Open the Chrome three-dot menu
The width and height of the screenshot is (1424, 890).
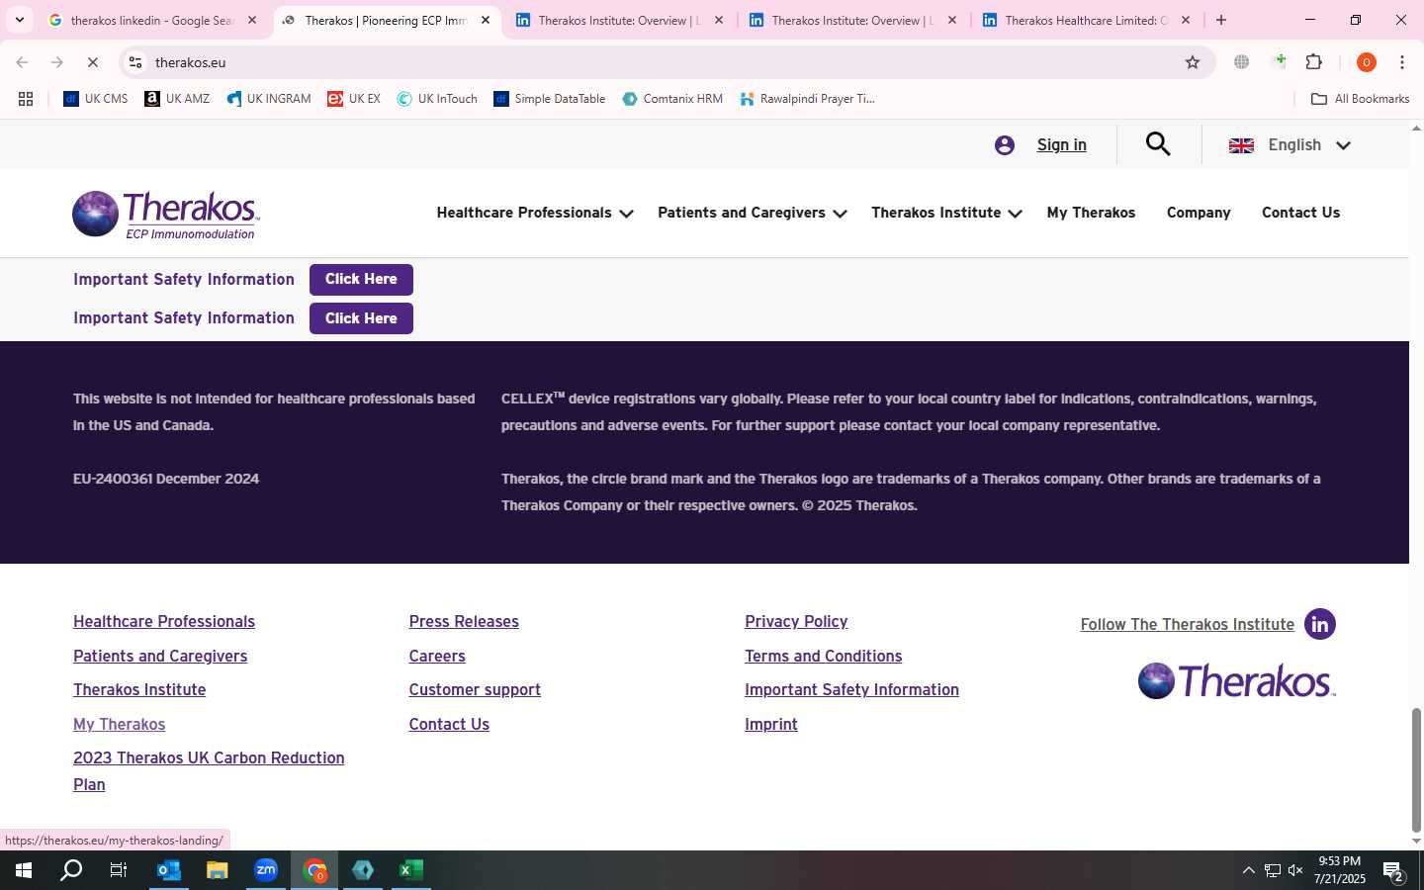click(x=1402, y=62)
